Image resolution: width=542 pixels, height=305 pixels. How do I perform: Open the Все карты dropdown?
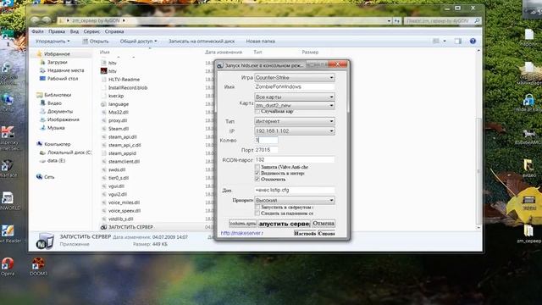click(x=295, y=97)
